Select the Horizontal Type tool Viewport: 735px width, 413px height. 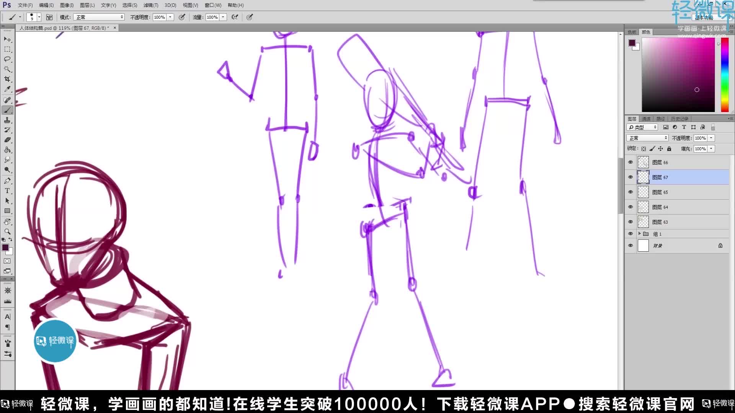tap(7, 191)
